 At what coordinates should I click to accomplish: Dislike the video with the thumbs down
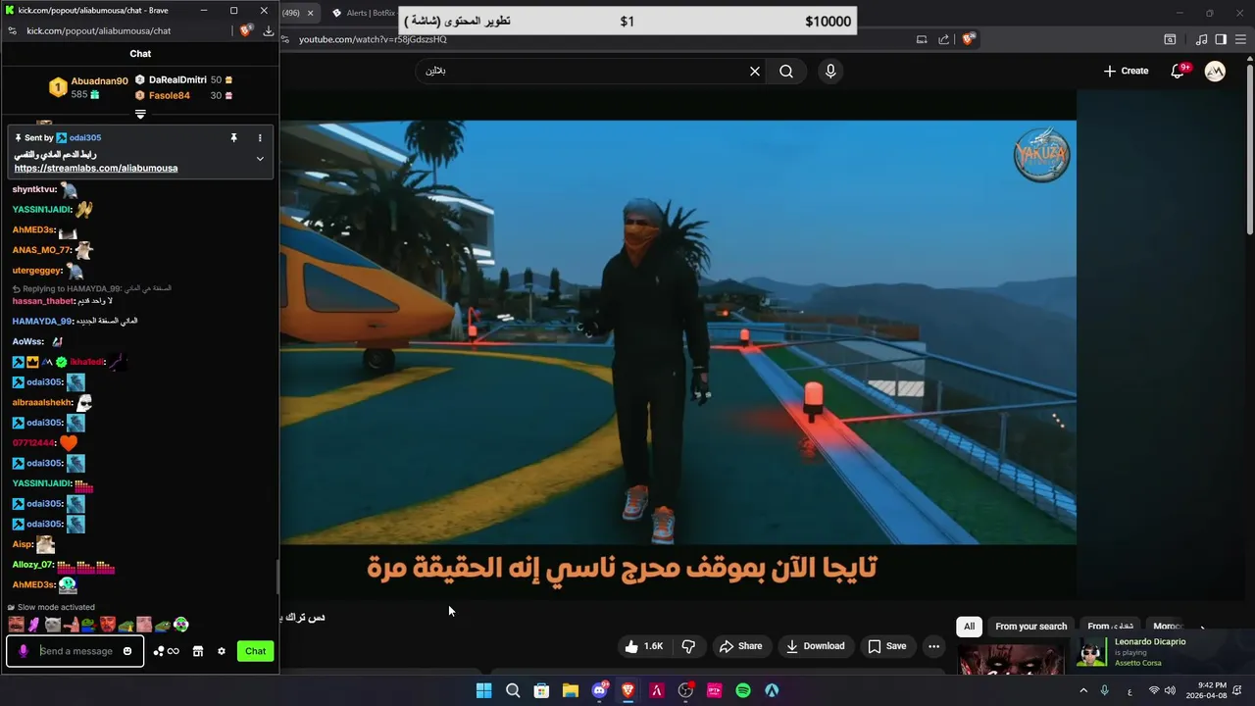coord(688,646)
